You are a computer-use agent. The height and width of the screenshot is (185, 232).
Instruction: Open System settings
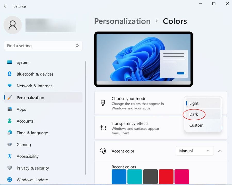pos(43,62)
